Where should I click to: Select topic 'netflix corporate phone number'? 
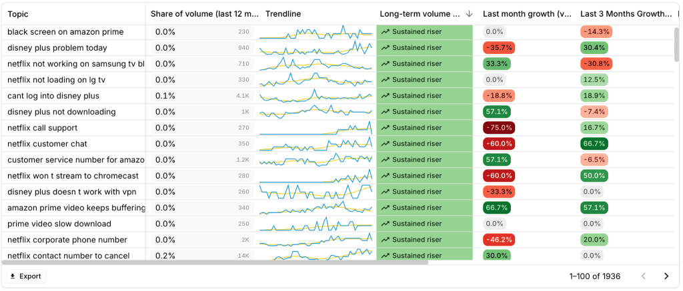[67, 240]
